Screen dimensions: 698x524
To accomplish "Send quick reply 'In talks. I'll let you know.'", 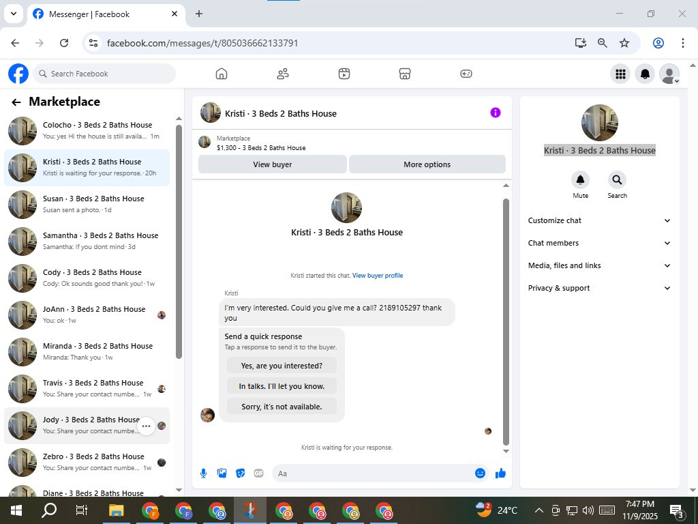I will coord(282,386).
